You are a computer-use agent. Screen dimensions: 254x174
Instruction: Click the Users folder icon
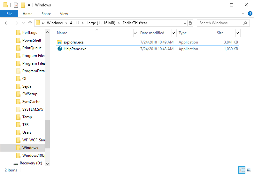pyautogui.click(x=18, y=132)
